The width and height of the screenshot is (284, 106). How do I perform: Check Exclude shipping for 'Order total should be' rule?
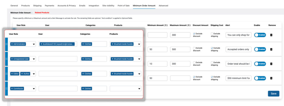[212, 63]
